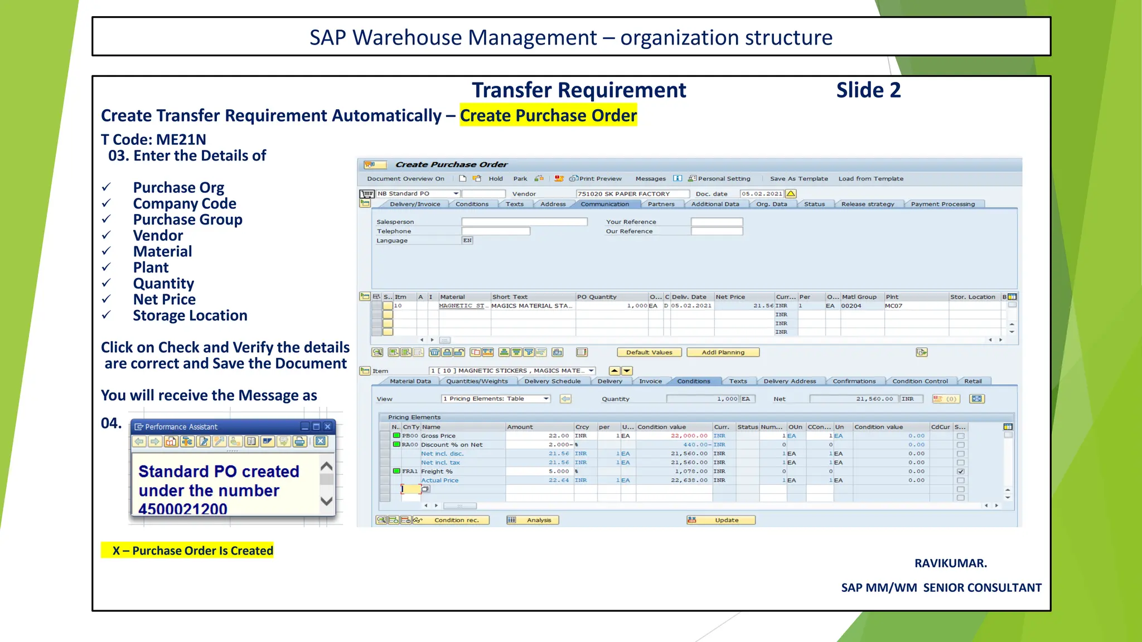
Task: Click the Update button
Action: 721,520
